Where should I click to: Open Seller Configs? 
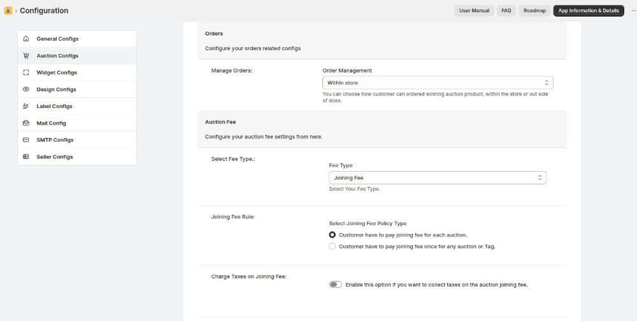[x=77, y=156]
